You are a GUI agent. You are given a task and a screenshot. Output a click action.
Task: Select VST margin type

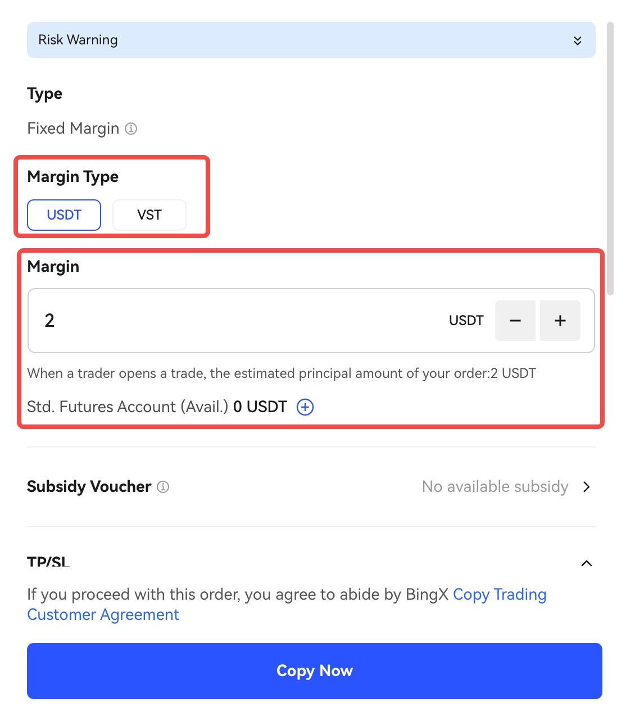tap(149, 215)
